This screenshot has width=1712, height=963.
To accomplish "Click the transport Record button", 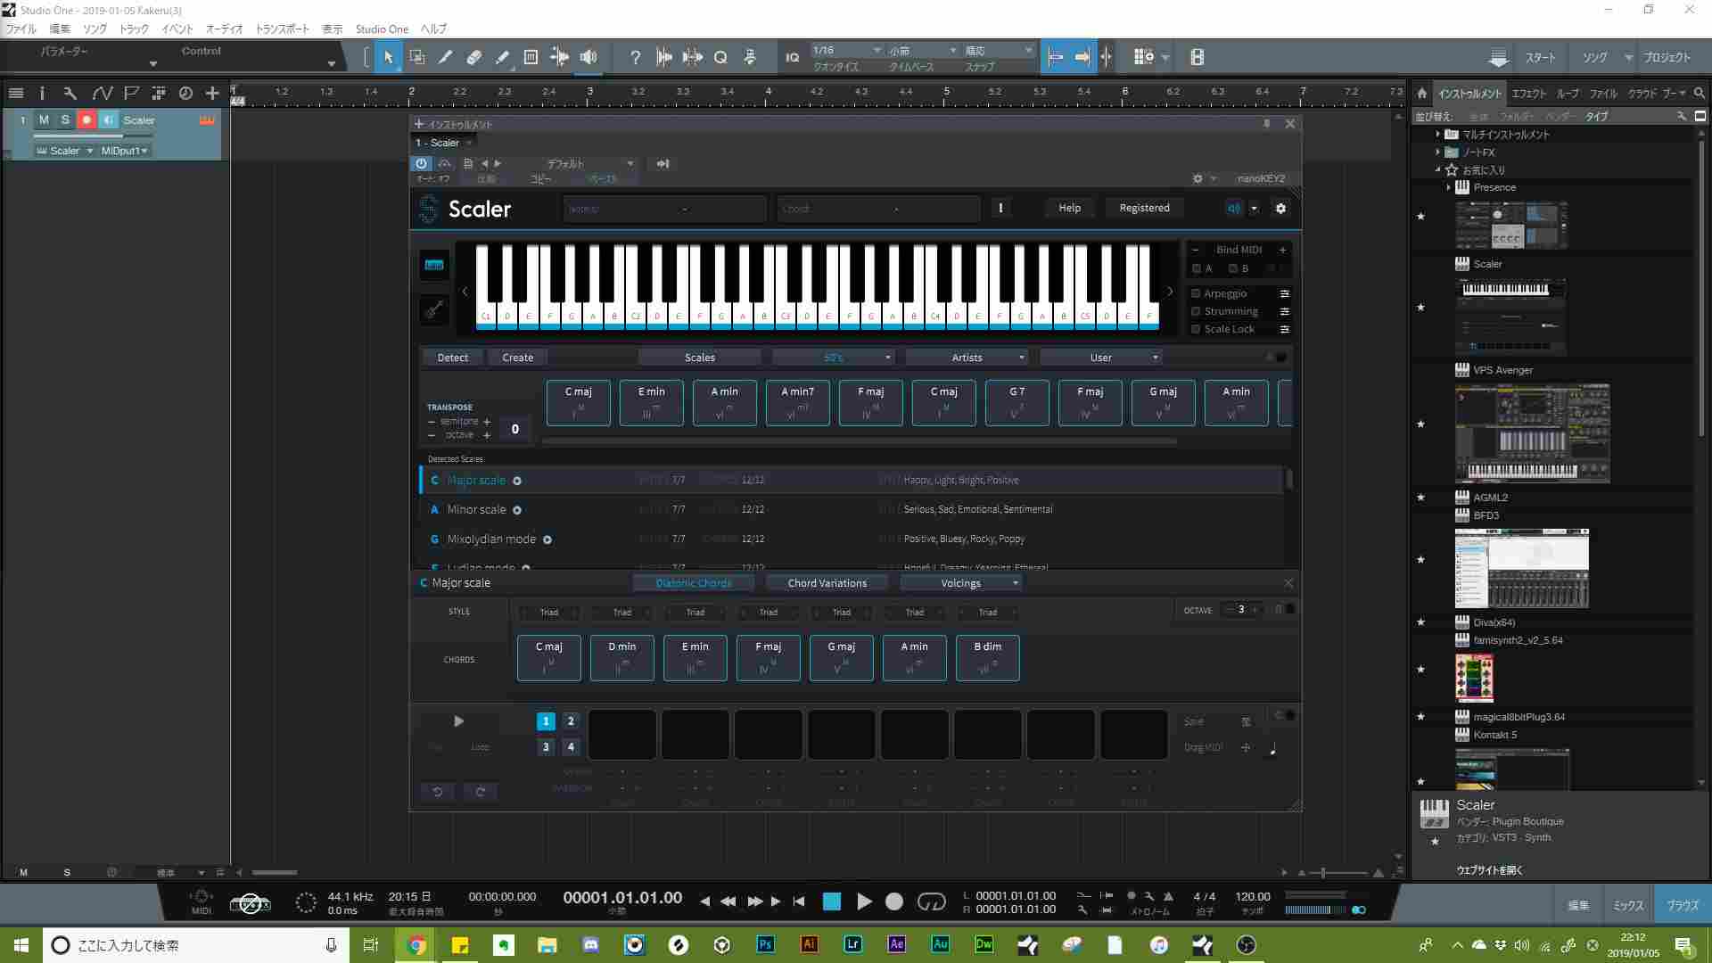I will [893, 901].
